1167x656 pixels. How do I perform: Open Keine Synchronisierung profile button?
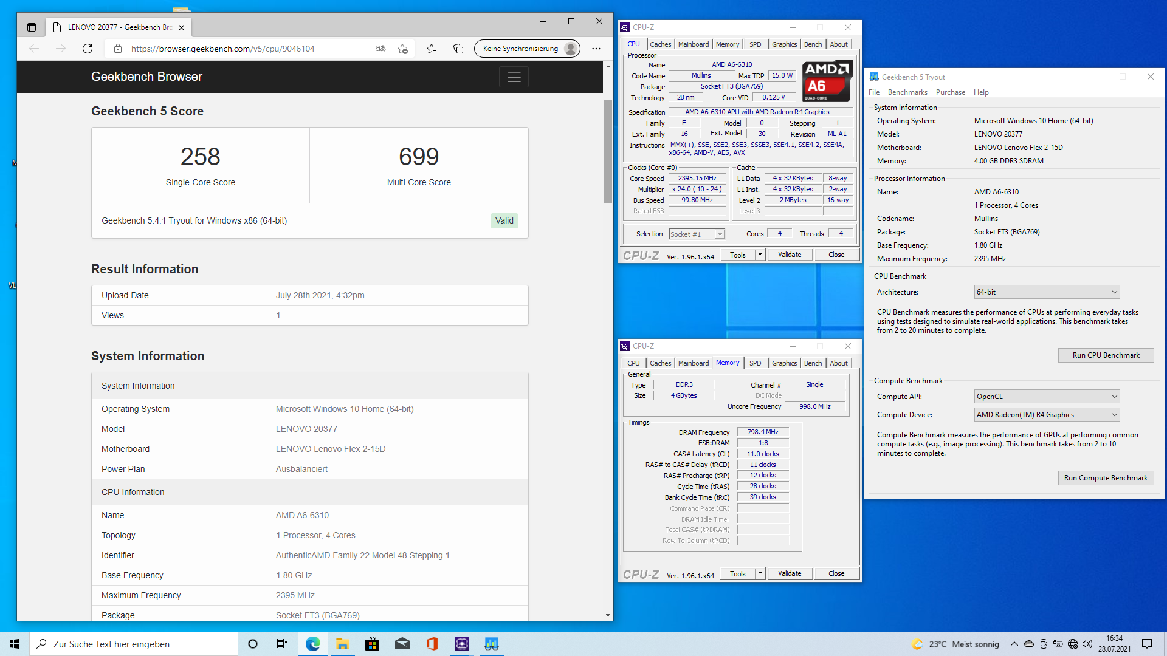click(x=527, y=49)
